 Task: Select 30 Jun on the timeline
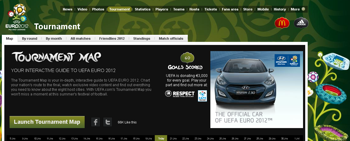pos(284,139)
